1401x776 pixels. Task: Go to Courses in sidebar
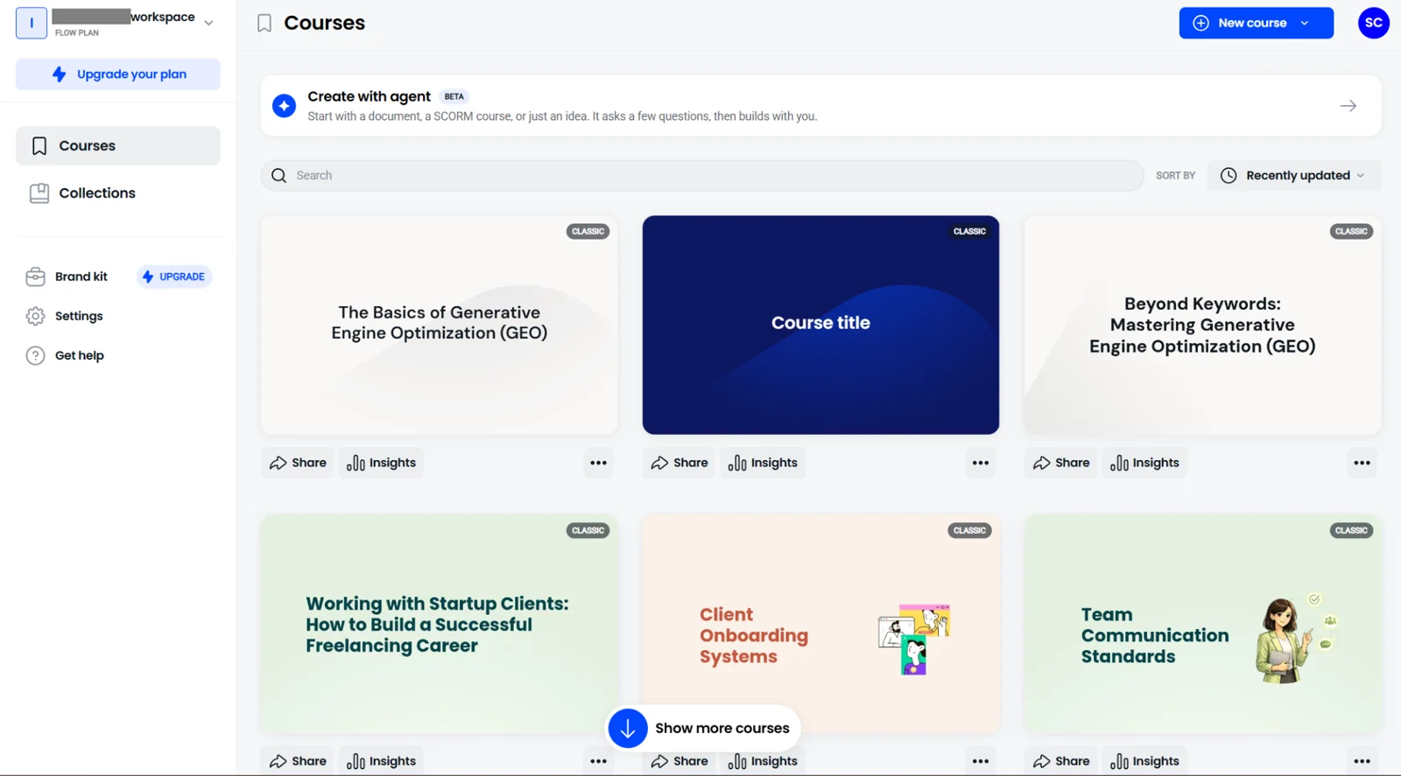(x=118, y=146)
